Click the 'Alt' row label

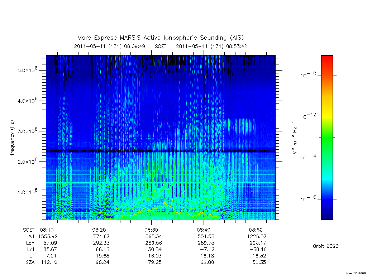pyautogui.click(x=32, y=236)
